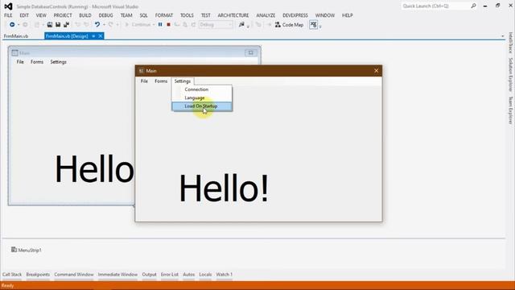Choose Language in the Settings menu
Image resolution: width=515 pixels, height=290 pixels.
point(202,98)
